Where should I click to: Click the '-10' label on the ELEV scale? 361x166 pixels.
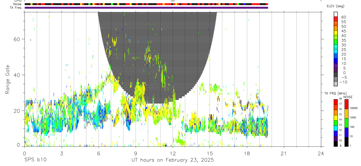pos(343,82)
